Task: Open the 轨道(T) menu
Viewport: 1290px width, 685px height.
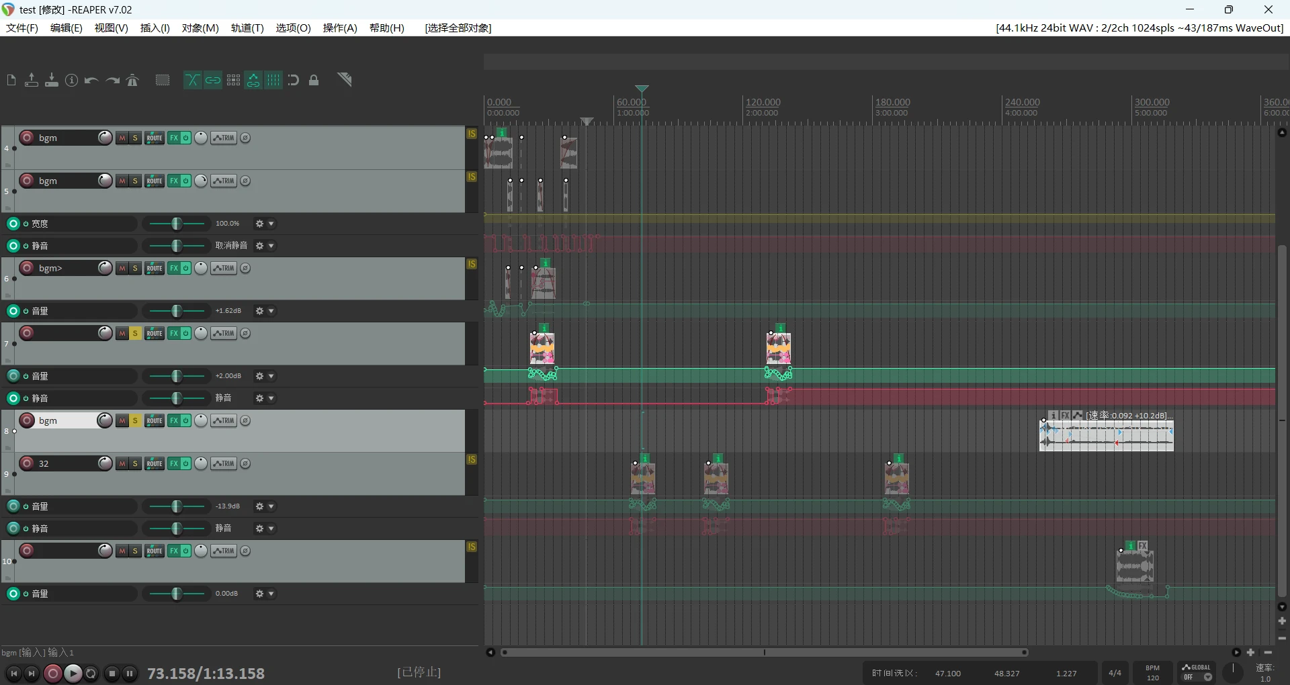Action: click(x=247, y=28)
